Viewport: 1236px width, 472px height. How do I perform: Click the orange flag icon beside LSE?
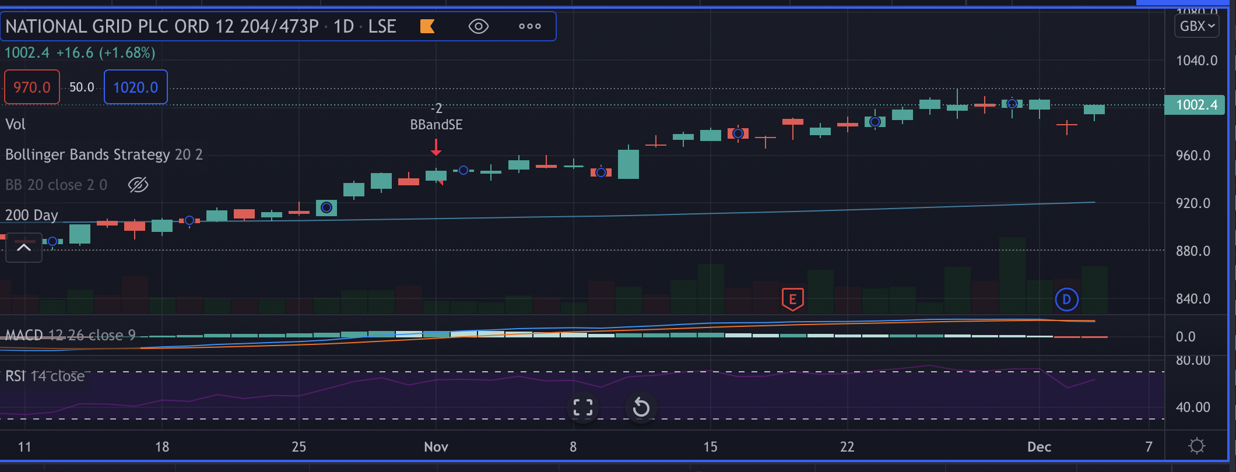[x=427, y=26]
